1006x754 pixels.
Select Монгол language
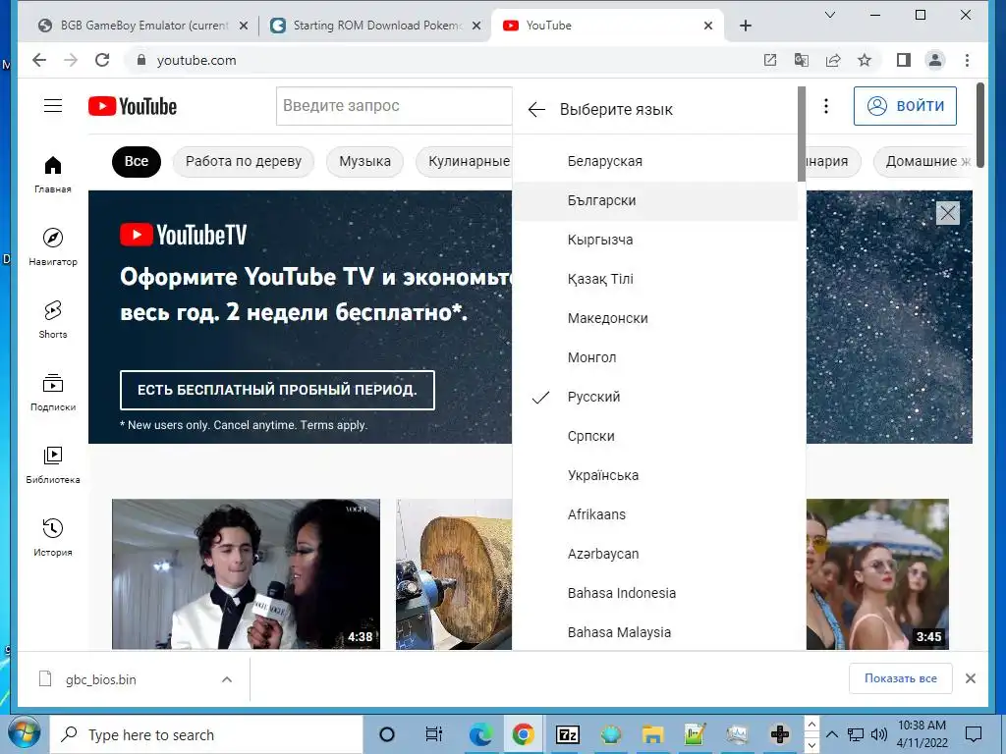[655, 357]
